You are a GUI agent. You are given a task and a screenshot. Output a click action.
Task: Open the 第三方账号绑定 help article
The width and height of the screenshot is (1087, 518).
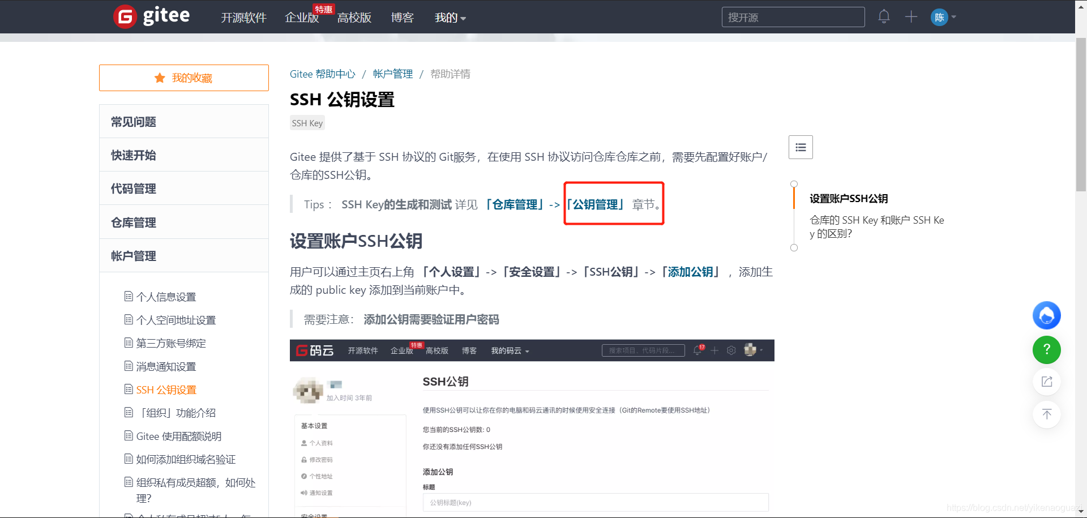click(171, 343)
